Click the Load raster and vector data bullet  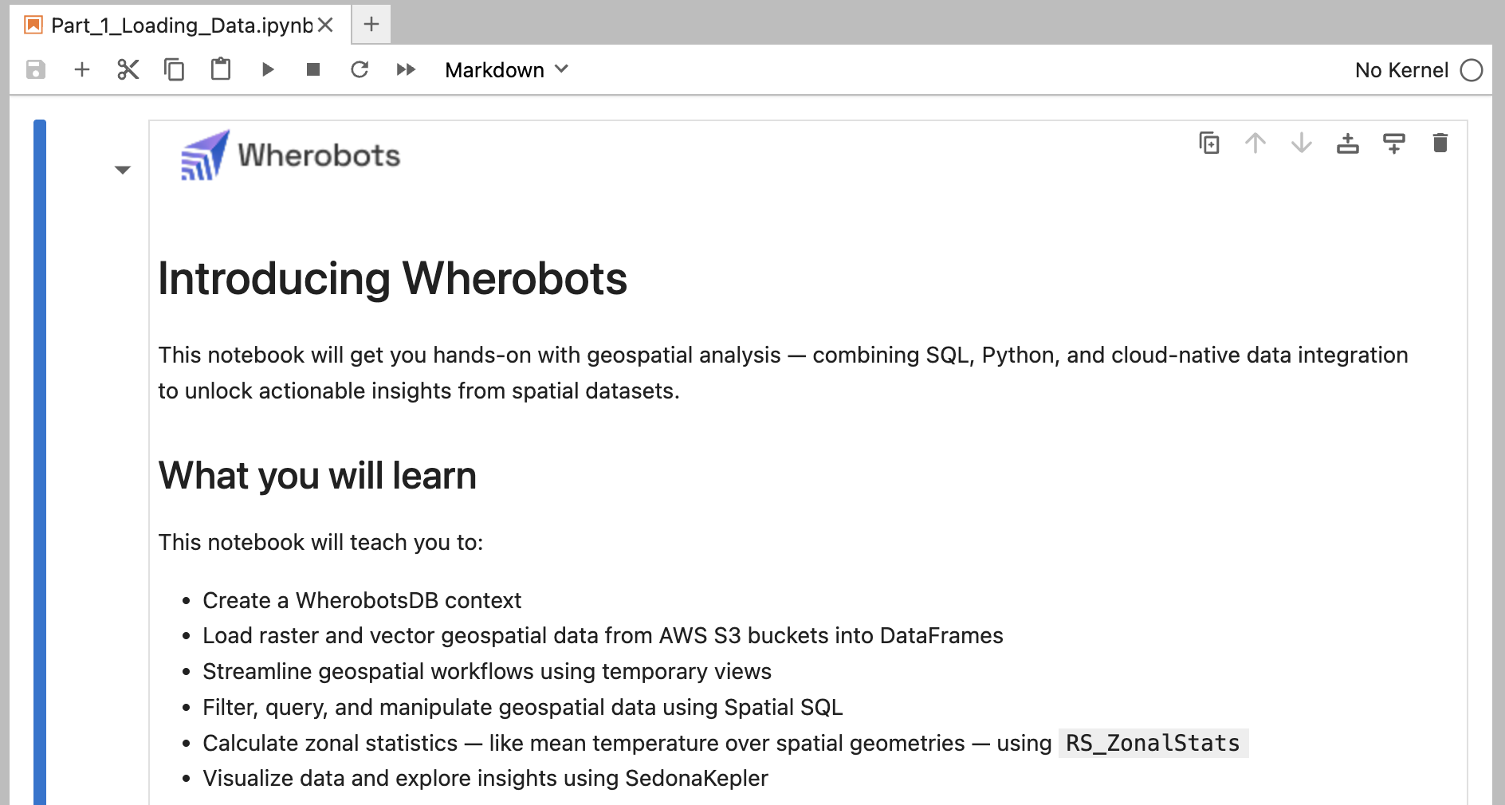[x=603, y=635]
